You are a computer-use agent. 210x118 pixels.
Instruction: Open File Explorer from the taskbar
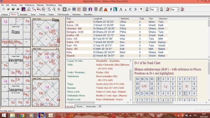coord(13,115)
